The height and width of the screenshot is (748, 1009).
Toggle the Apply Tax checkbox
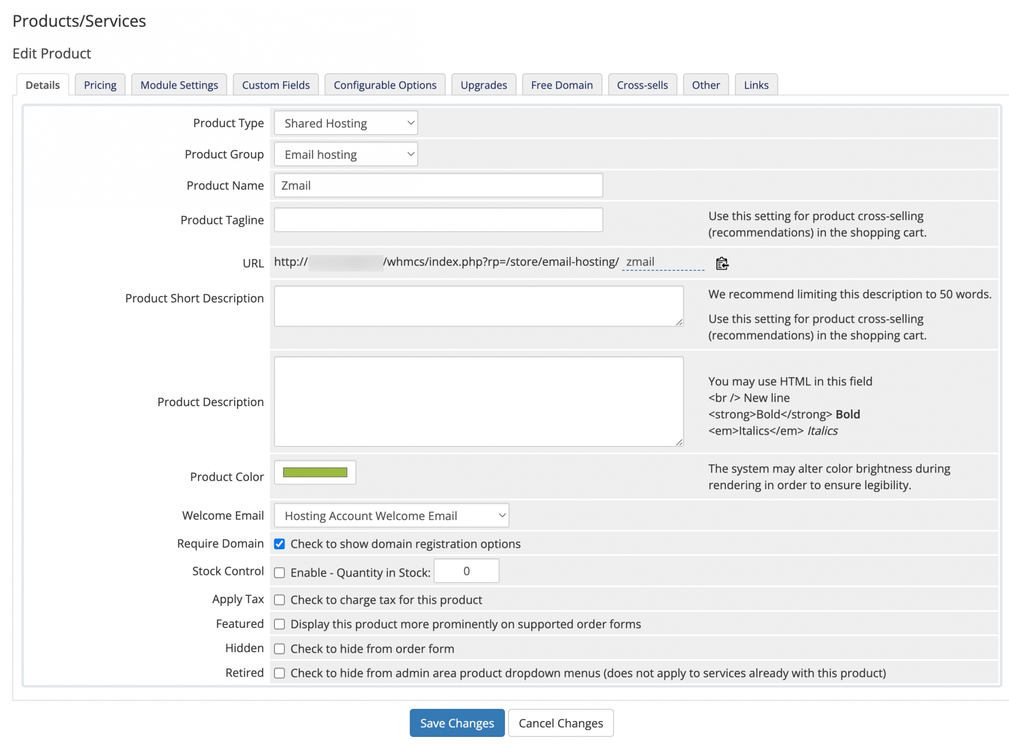(280, 600)
